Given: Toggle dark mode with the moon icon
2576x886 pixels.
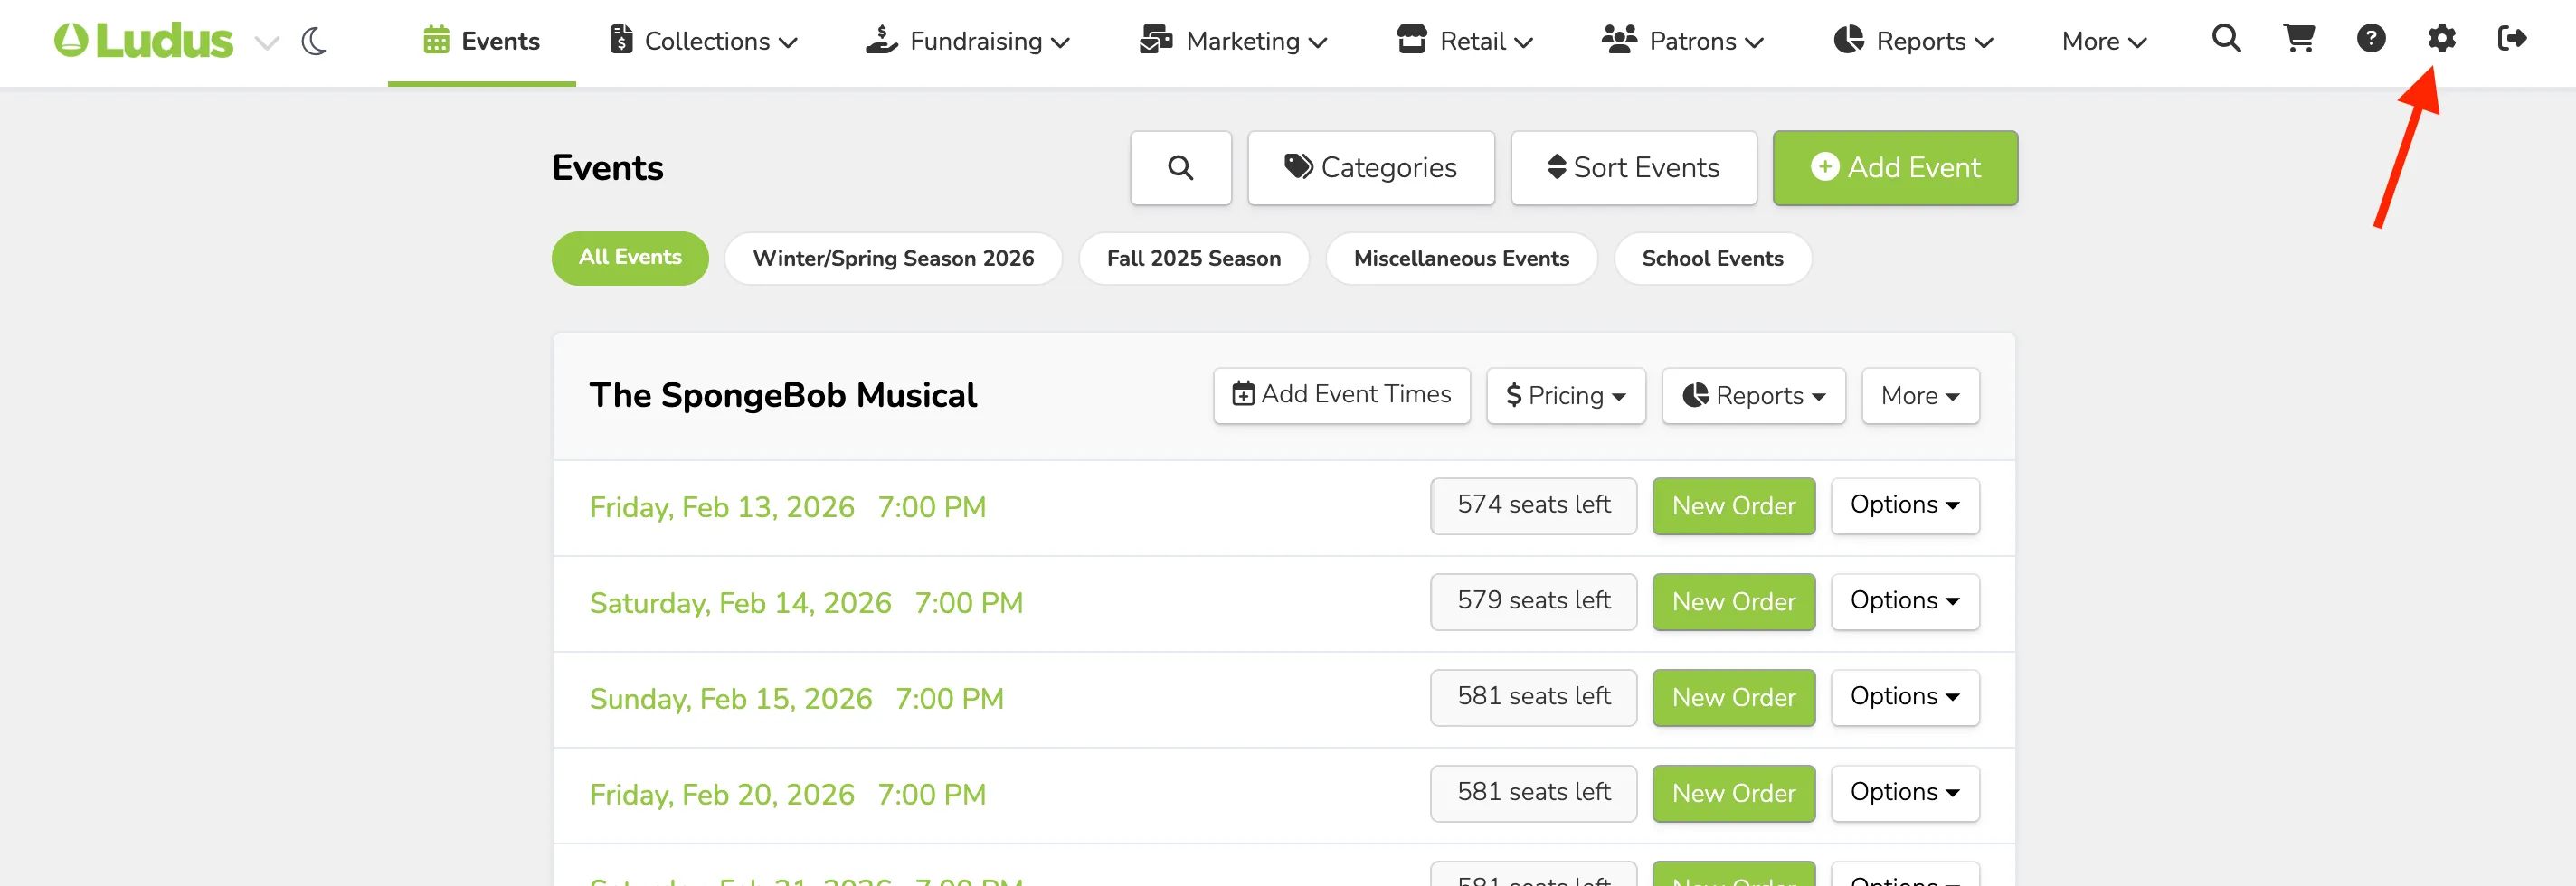Looking at the screenshot, I should click(314, 41).
